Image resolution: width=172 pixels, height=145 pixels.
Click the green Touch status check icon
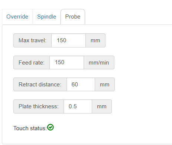[x=51, y=127]
